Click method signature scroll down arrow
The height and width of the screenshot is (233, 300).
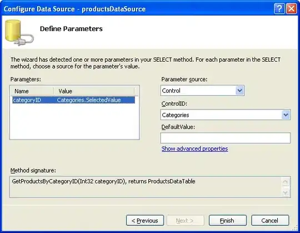click(x=285, y=192)
